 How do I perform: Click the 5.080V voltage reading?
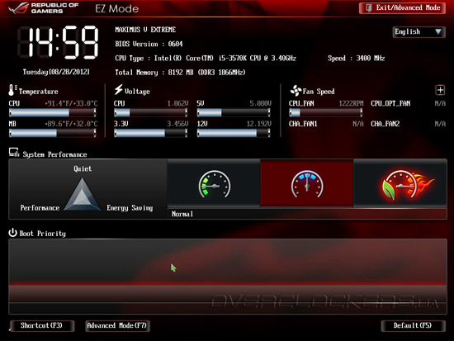(260, 103)
